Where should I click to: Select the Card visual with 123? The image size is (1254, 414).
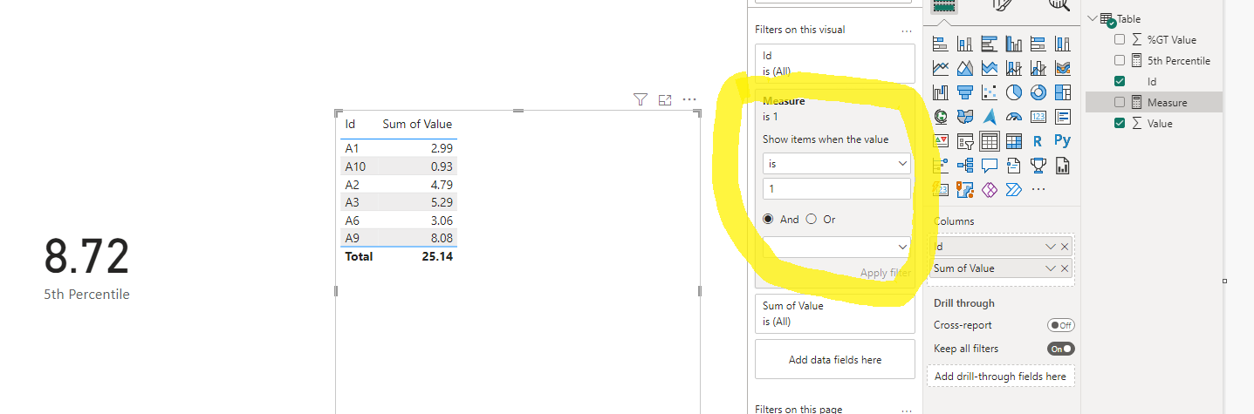1038,117
